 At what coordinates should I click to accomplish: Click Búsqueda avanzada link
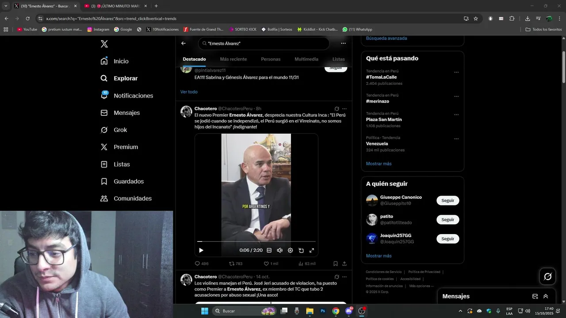(386, 38)
